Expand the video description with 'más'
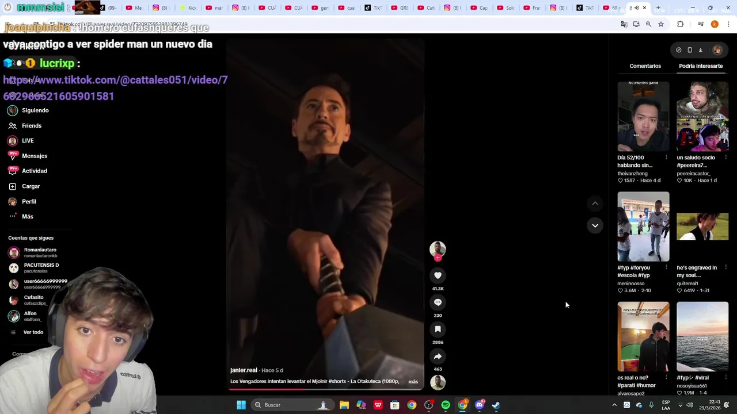Screen dimensions: 737x414 (413, 381)
